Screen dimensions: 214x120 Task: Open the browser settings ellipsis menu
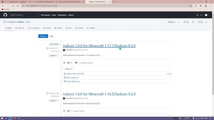[x=211, y=6]
